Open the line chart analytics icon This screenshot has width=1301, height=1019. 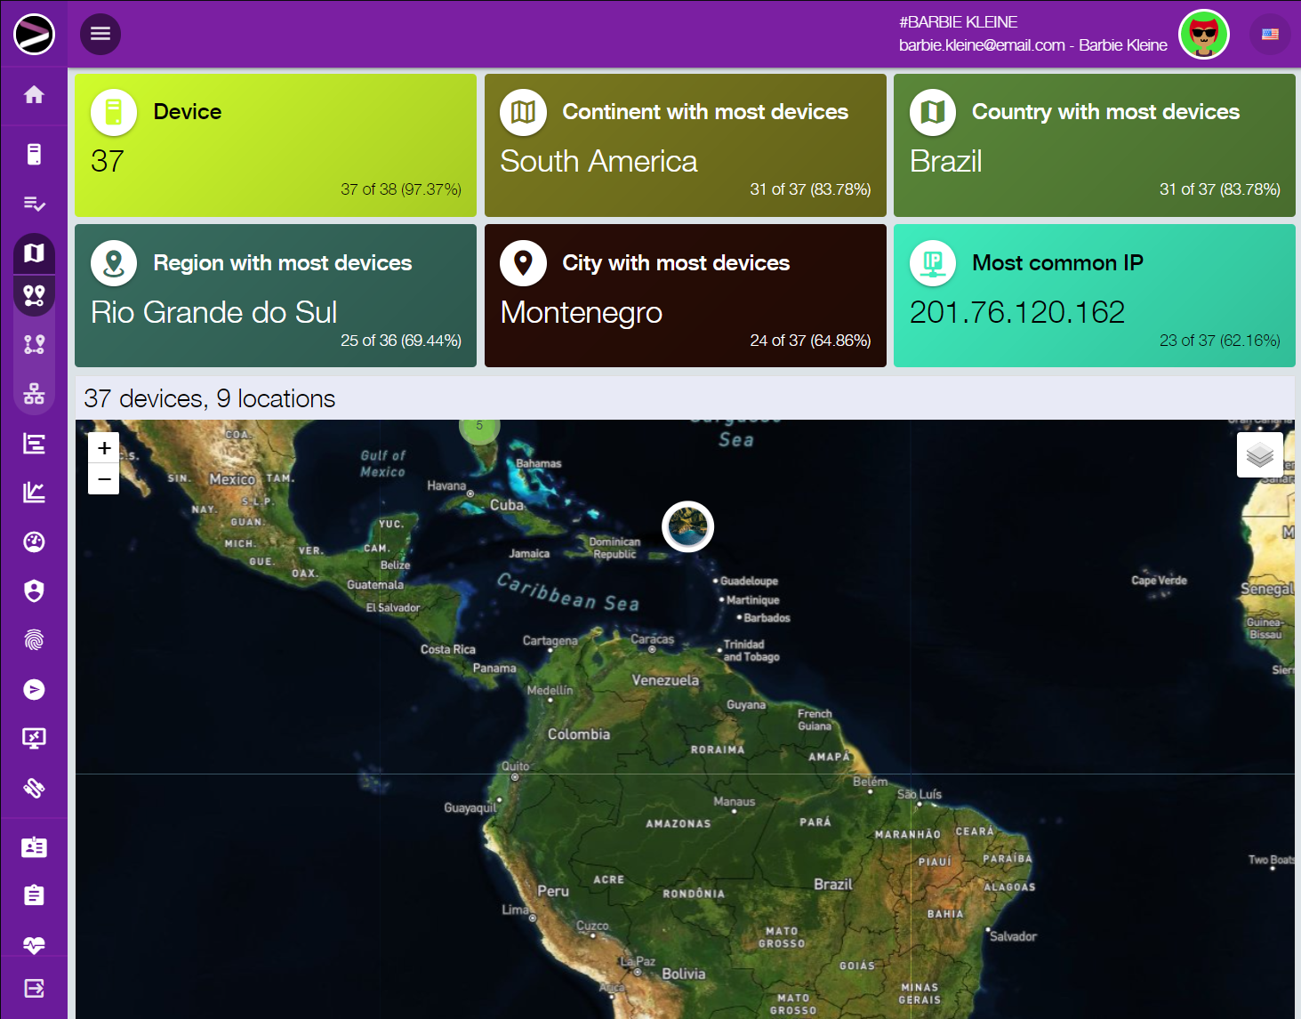[x=34, y=493]
